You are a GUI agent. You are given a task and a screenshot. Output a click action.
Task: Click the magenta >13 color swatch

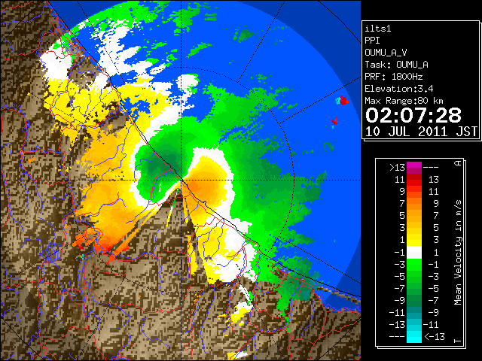click(x=414, y=168)
